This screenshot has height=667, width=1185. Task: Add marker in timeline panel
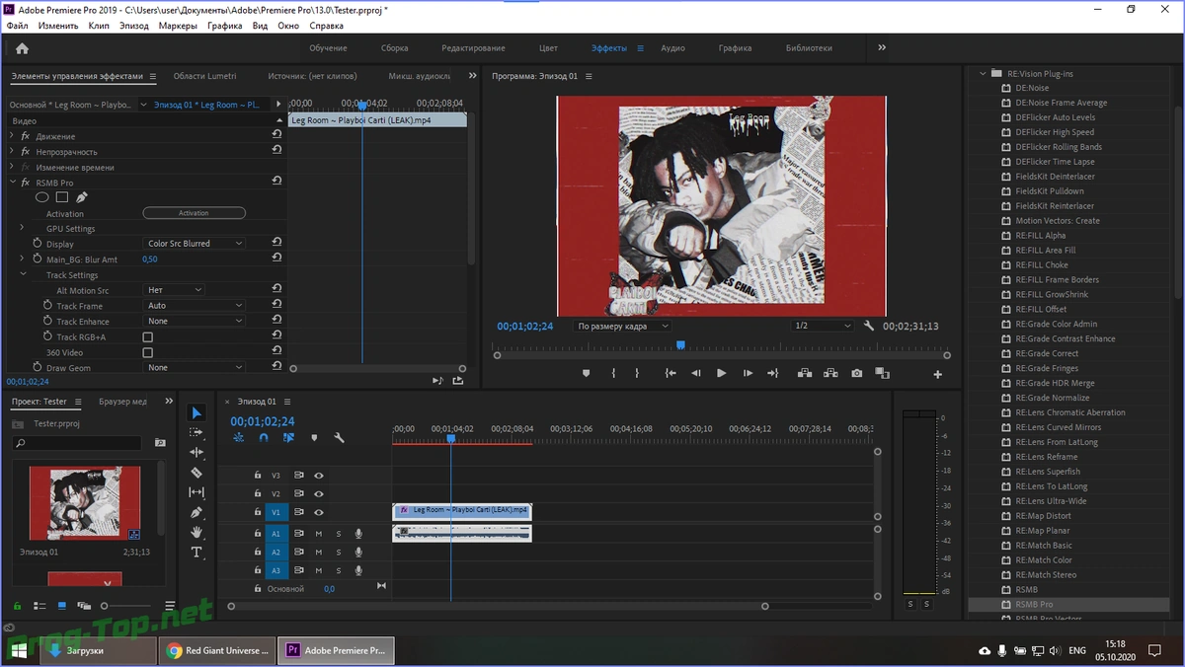(314, 438)
